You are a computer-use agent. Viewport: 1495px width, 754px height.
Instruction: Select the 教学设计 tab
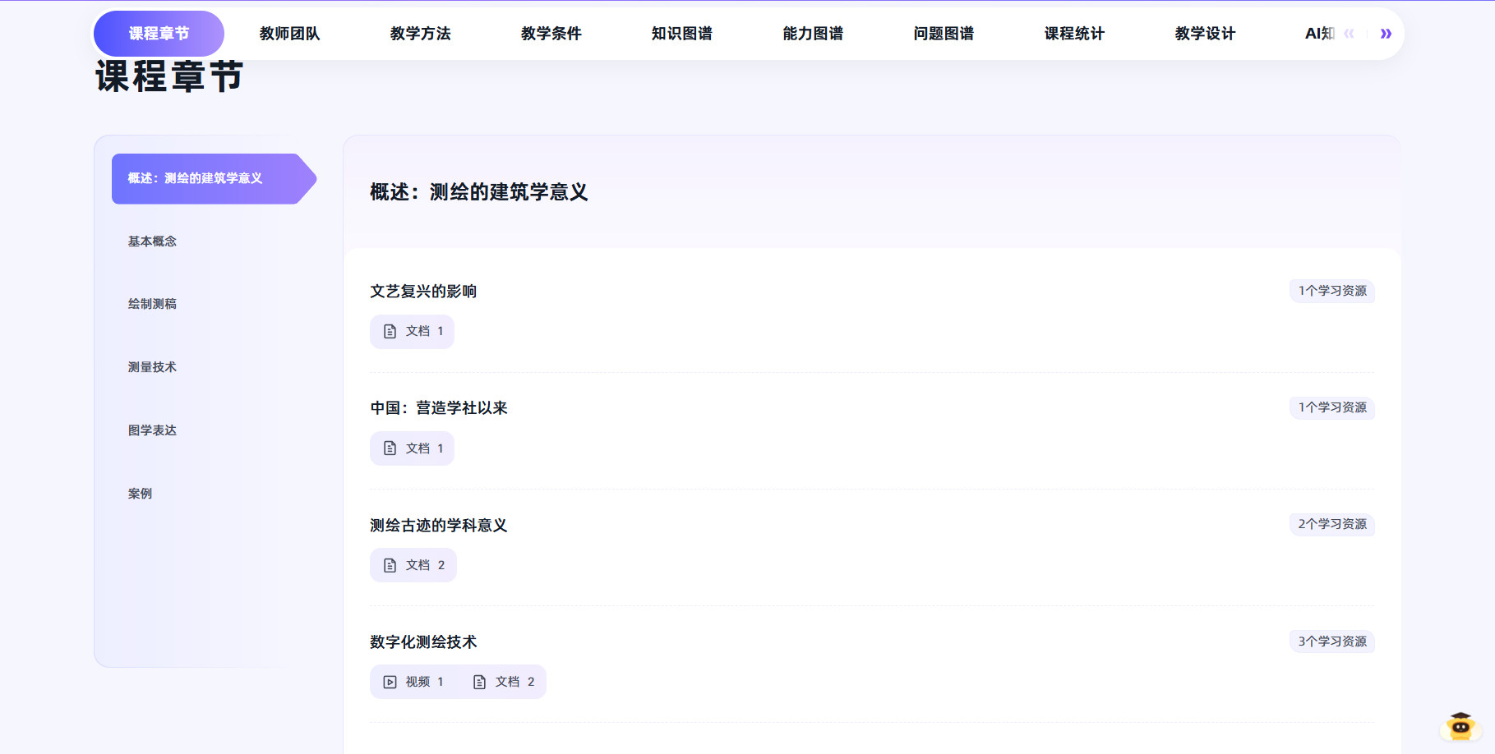pyautogui.click(x=1204, y=34)
